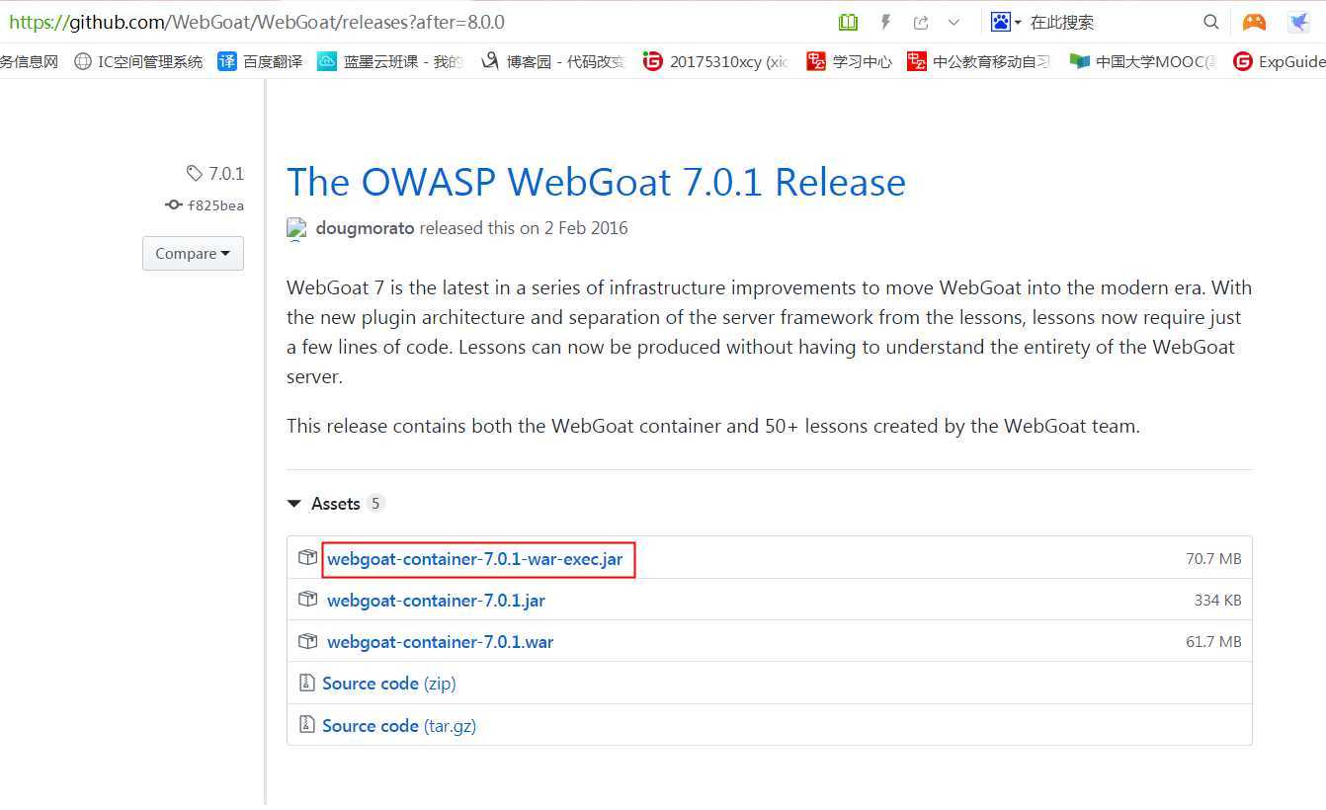
Task: Click the Source code (zip) link
Action: tap(389, 684)
